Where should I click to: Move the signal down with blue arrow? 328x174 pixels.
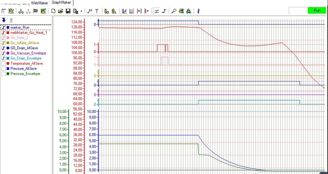pyautogui.click(x=4, y=20)
